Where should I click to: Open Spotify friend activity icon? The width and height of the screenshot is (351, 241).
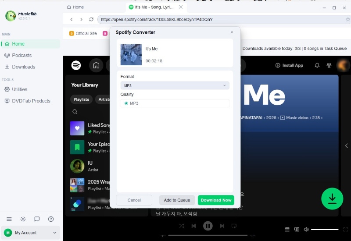(x=329, y=65)
